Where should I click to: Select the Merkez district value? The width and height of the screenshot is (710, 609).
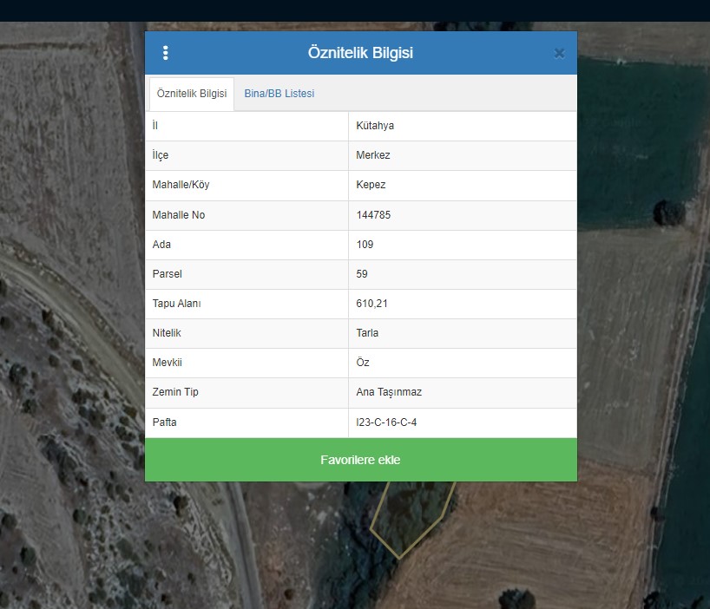point(373,155)
